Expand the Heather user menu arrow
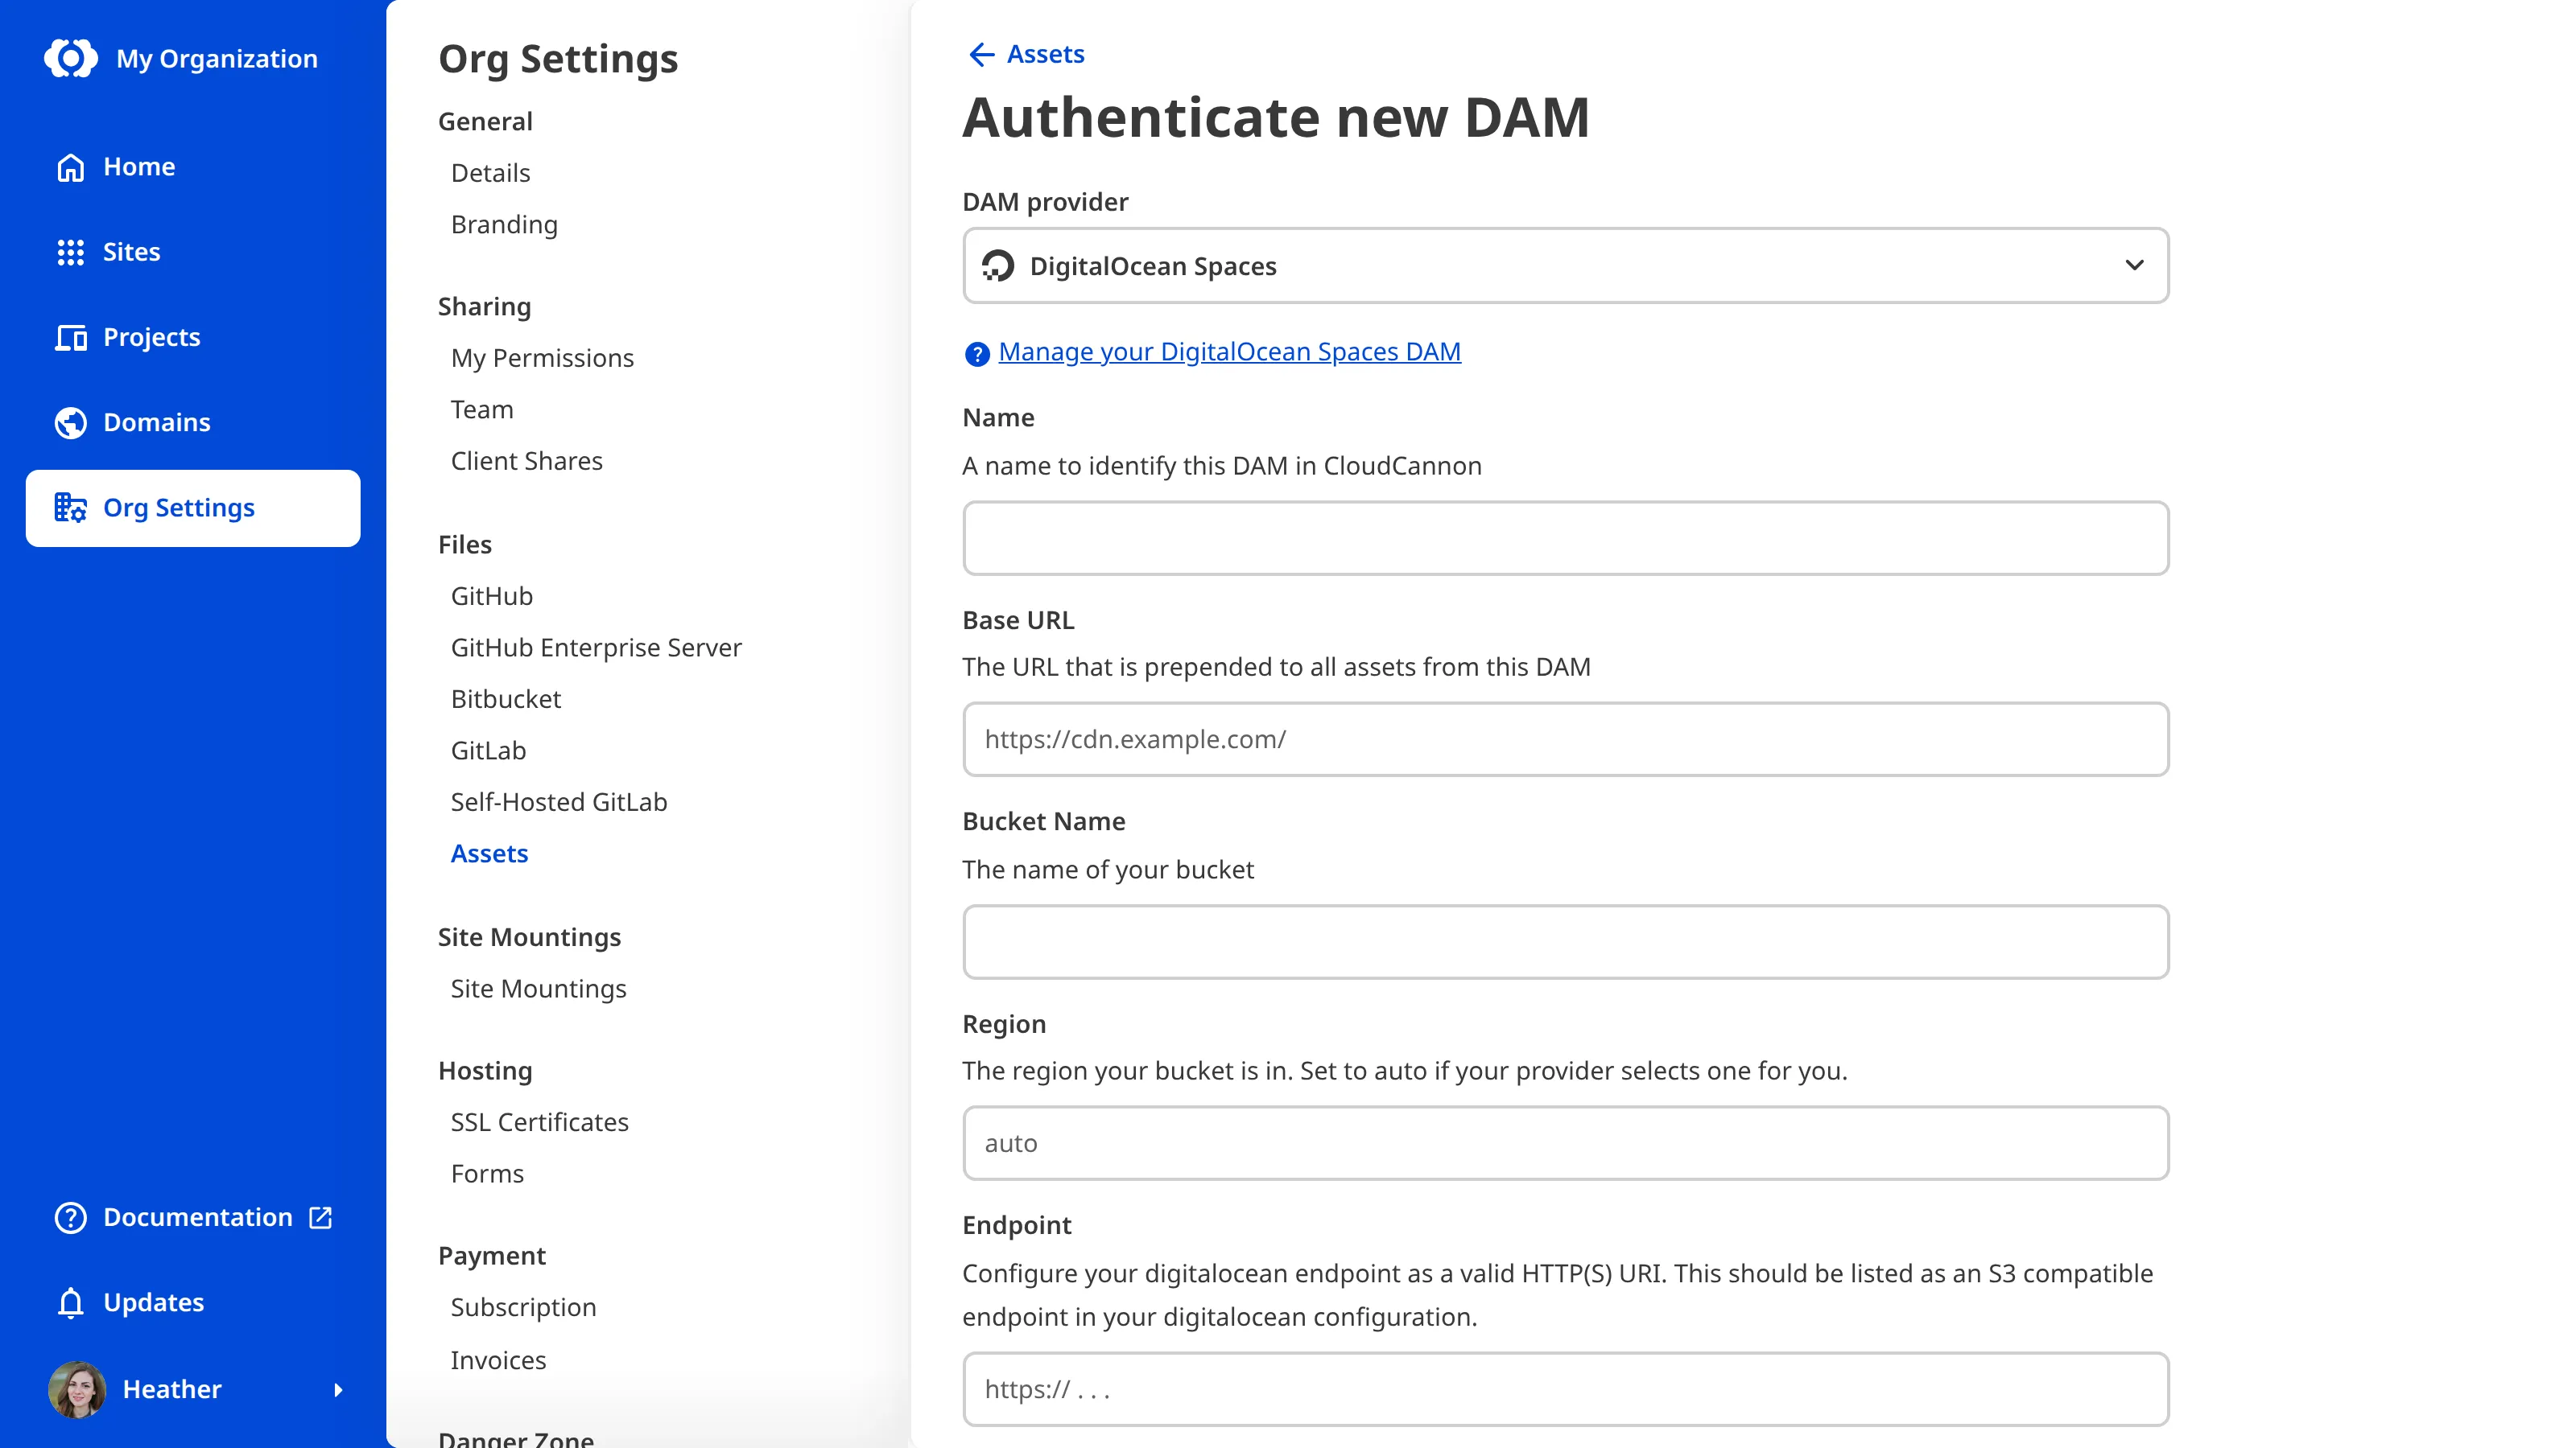 tap(338, 1389)
